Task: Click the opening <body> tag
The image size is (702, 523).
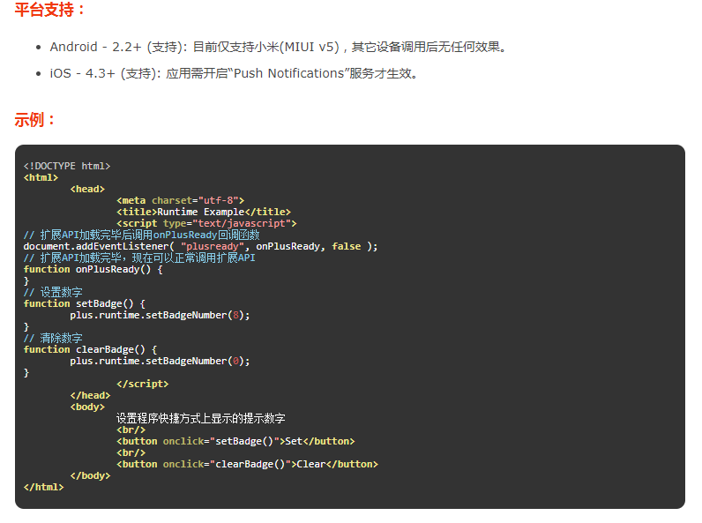Action: (x=87, y=407)
